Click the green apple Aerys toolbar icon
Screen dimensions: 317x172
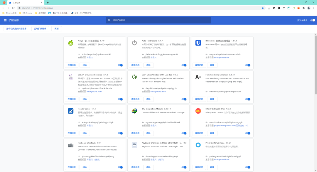pos(294,8)
